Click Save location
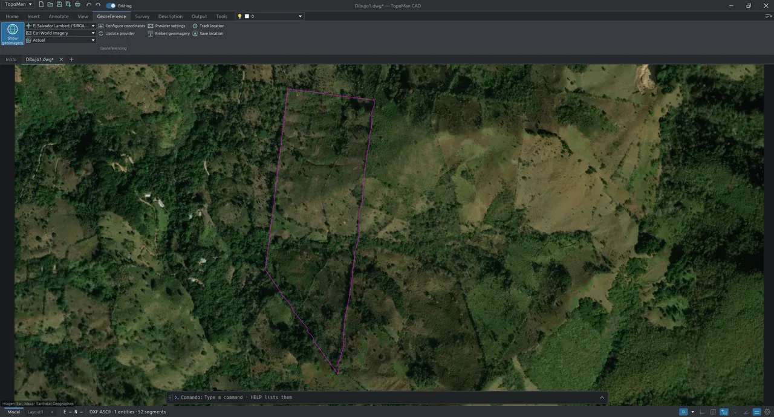 click(x=207, y=33)
